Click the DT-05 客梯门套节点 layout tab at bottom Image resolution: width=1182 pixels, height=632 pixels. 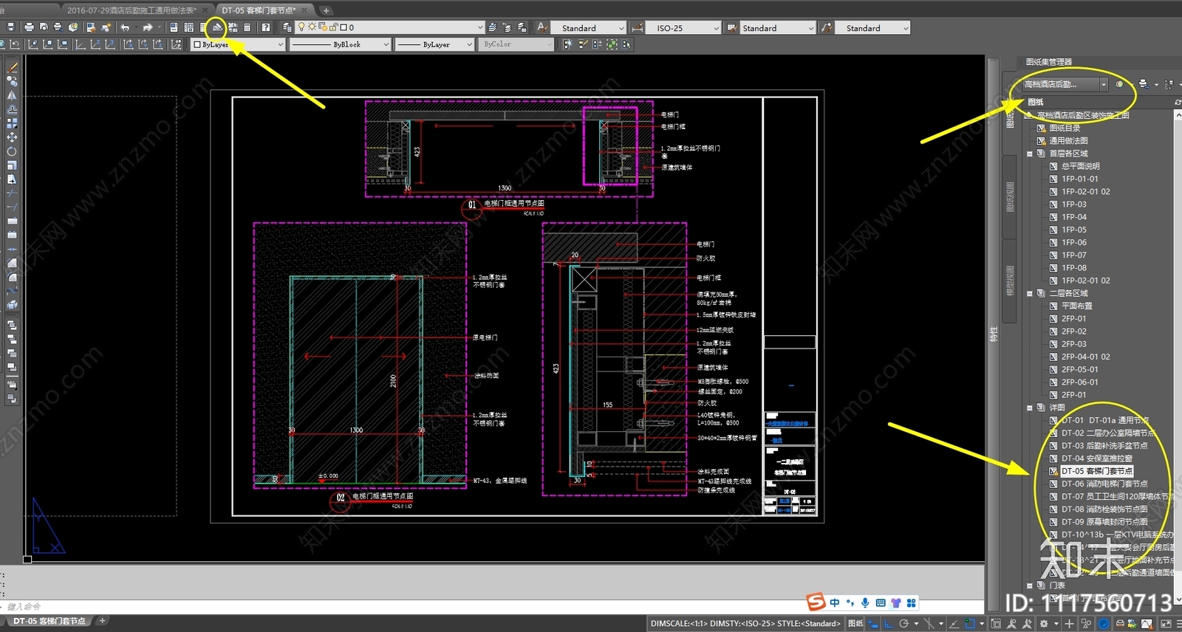(49, 622)
